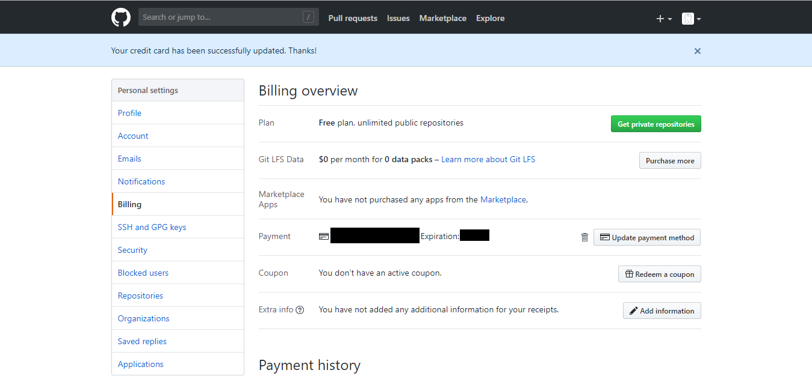Switch to the Security settings section

pyautogui.click(x=132, y=249)
